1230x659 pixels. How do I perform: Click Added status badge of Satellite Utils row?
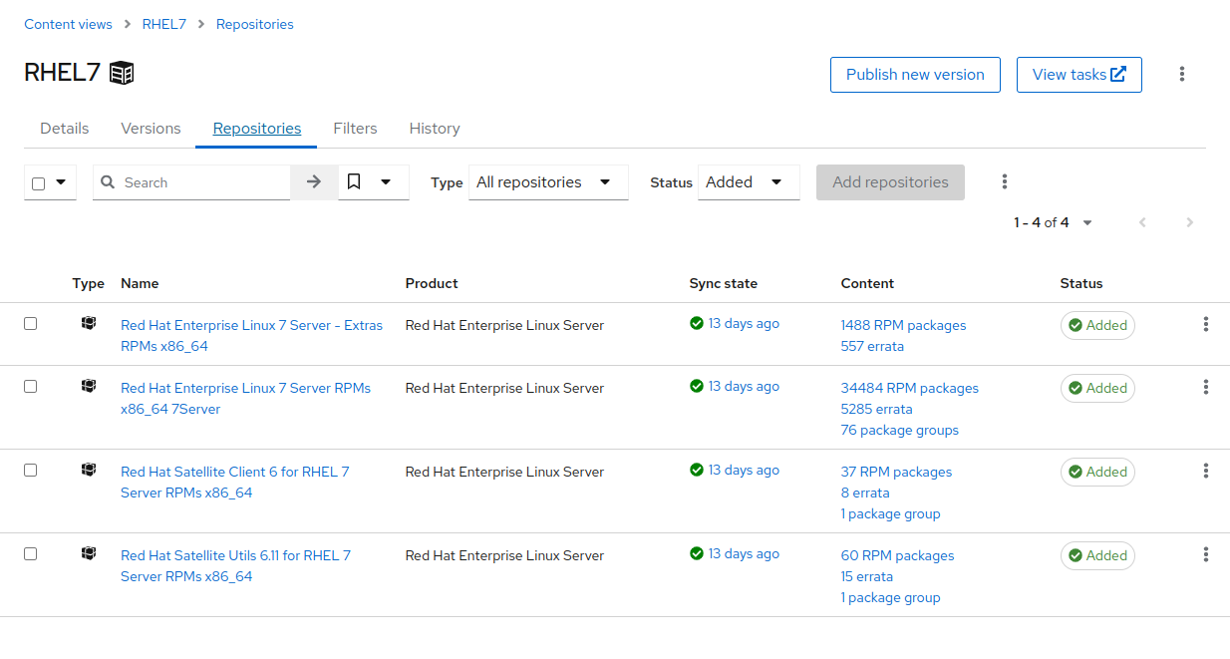click(1097, 555)
